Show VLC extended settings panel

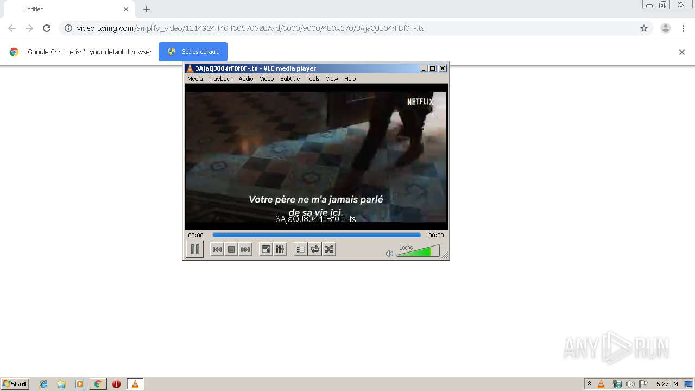click(280, 249)
